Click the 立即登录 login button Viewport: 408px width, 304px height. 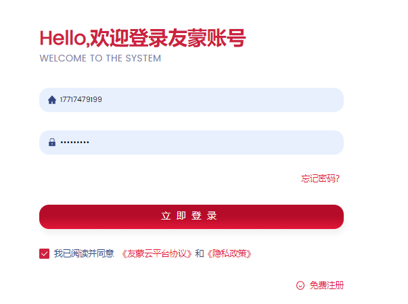point(191,217)
